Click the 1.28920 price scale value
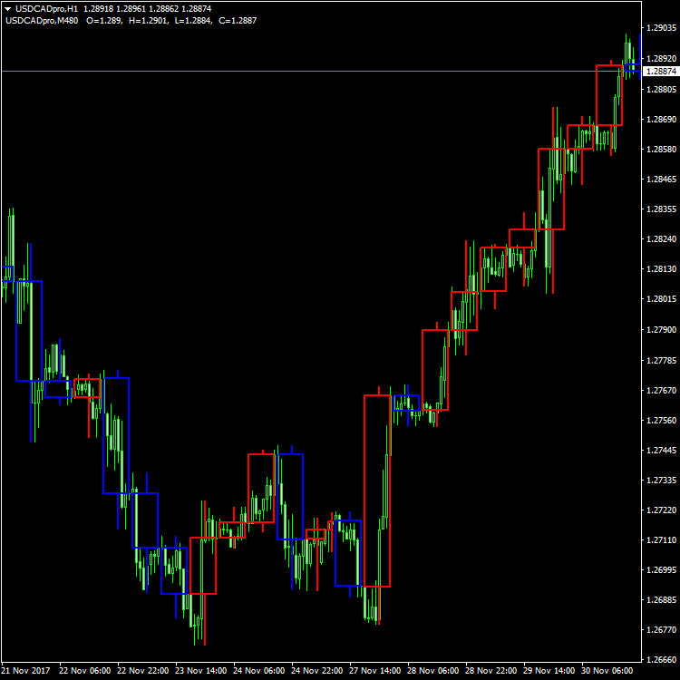The width and height of the screenshot is (680, 680). (x=661, y=59)
